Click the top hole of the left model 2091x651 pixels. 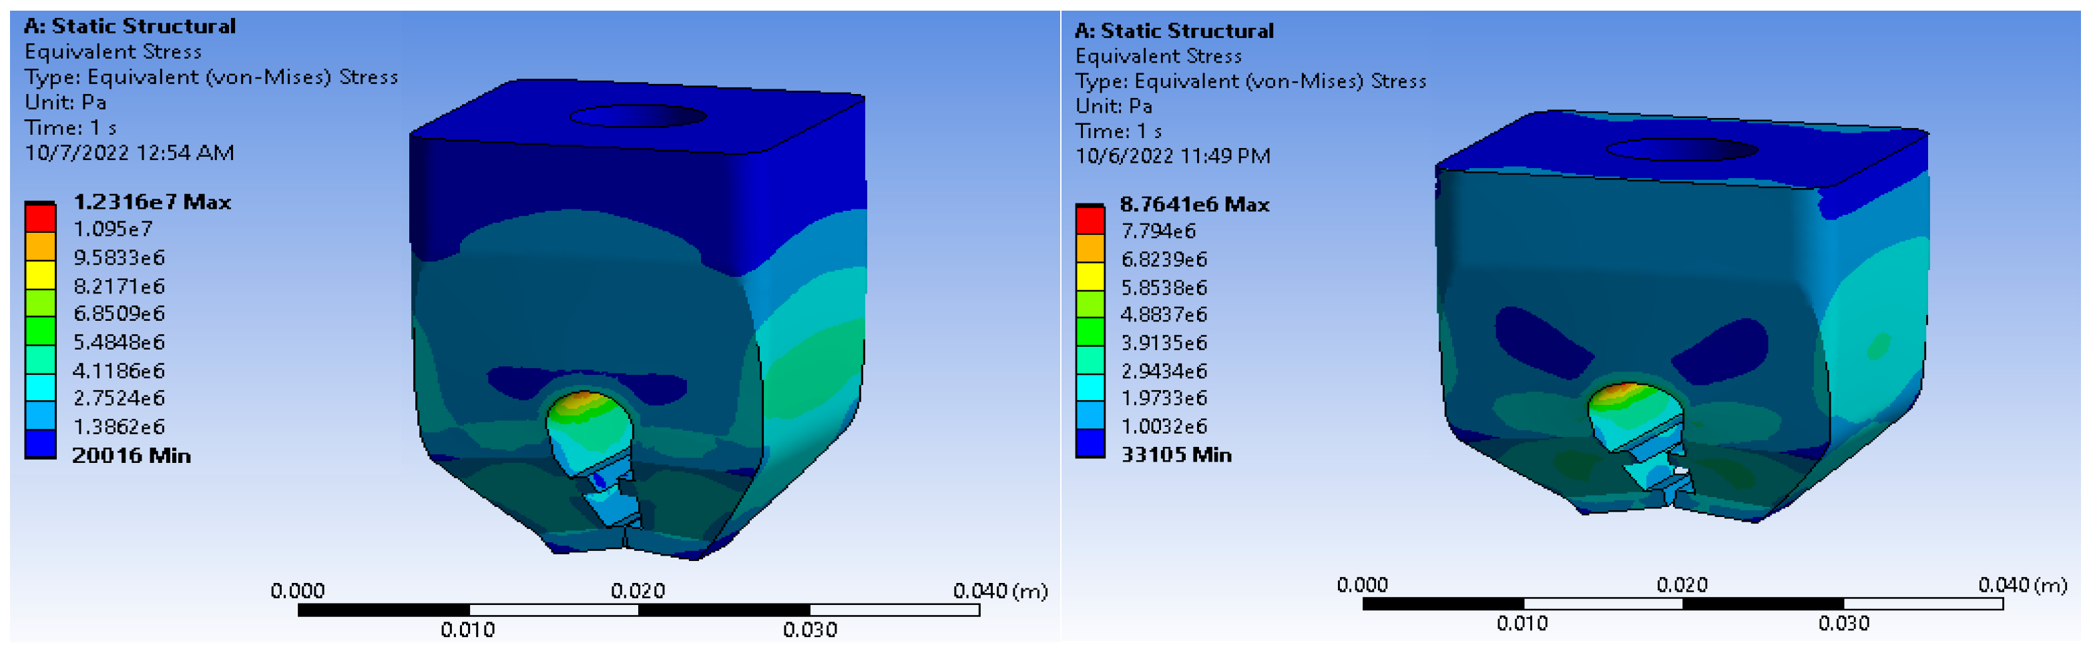pyautogui.click(x=637, y=117)
